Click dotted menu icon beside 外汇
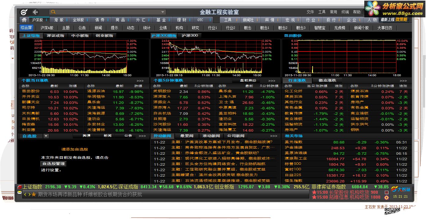The width and height of the screenshot is (426, 219). coord(149,20)
